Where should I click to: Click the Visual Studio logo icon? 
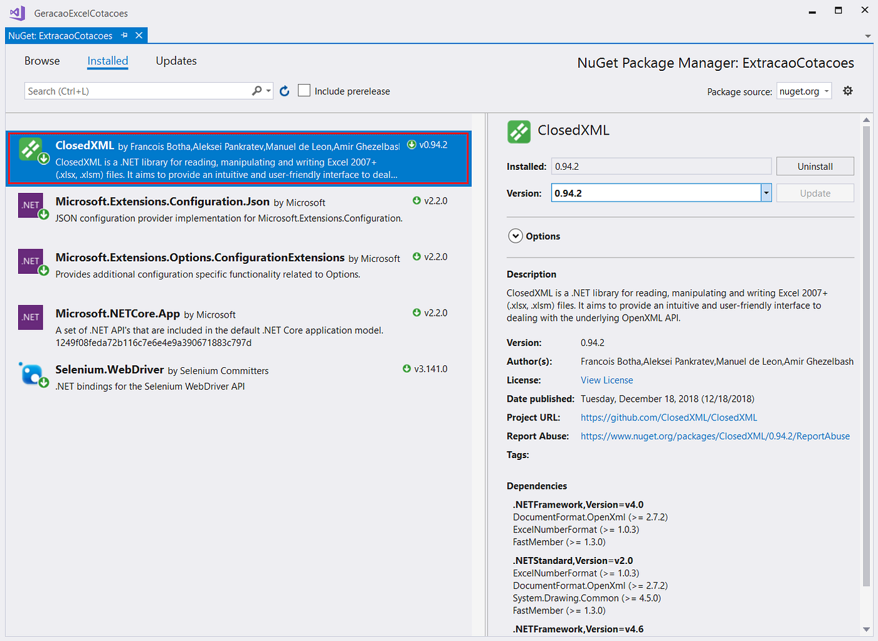[17, 13]
